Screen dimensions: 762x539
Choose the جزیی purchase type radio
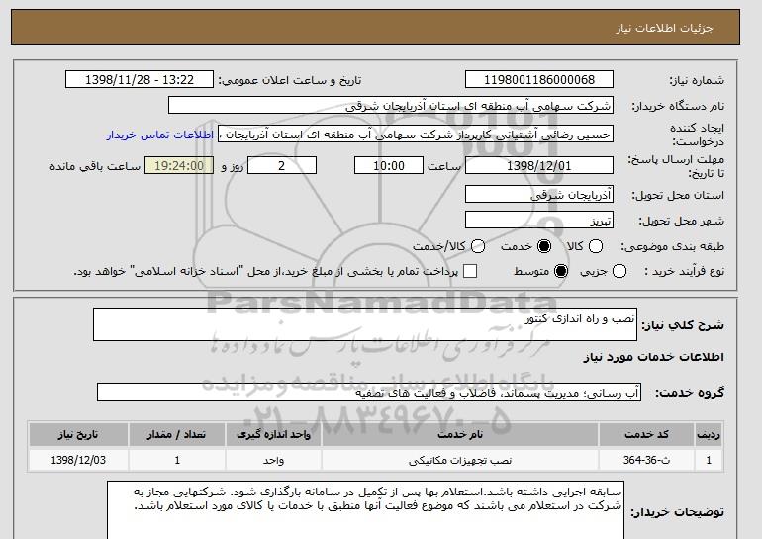619,271
